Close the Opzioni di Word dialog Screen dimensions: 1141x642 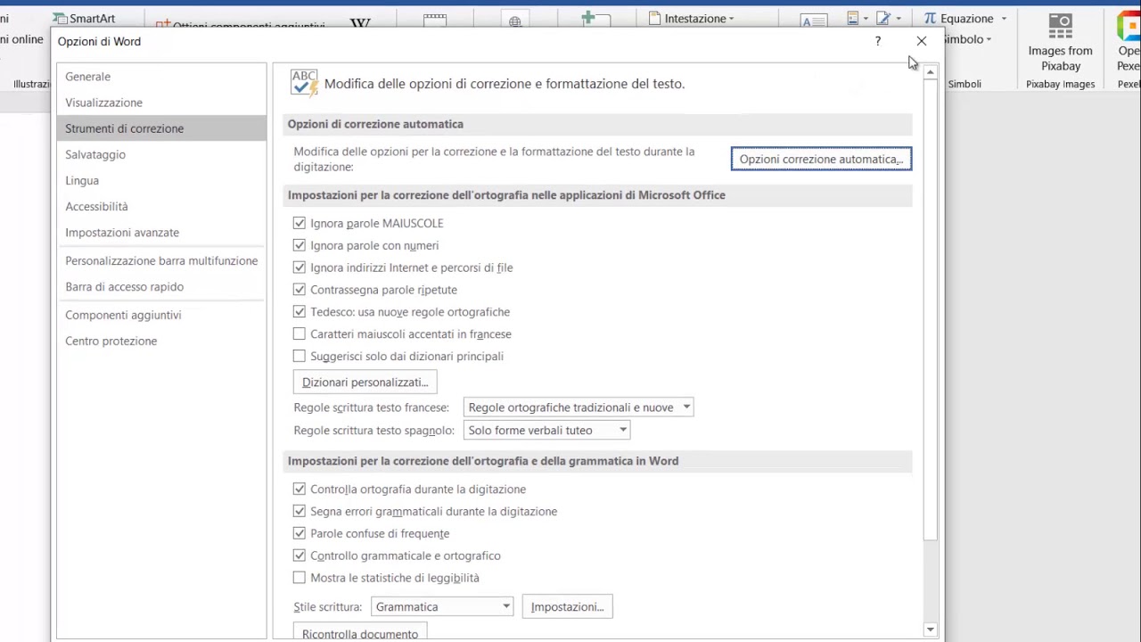click(922, 41)
